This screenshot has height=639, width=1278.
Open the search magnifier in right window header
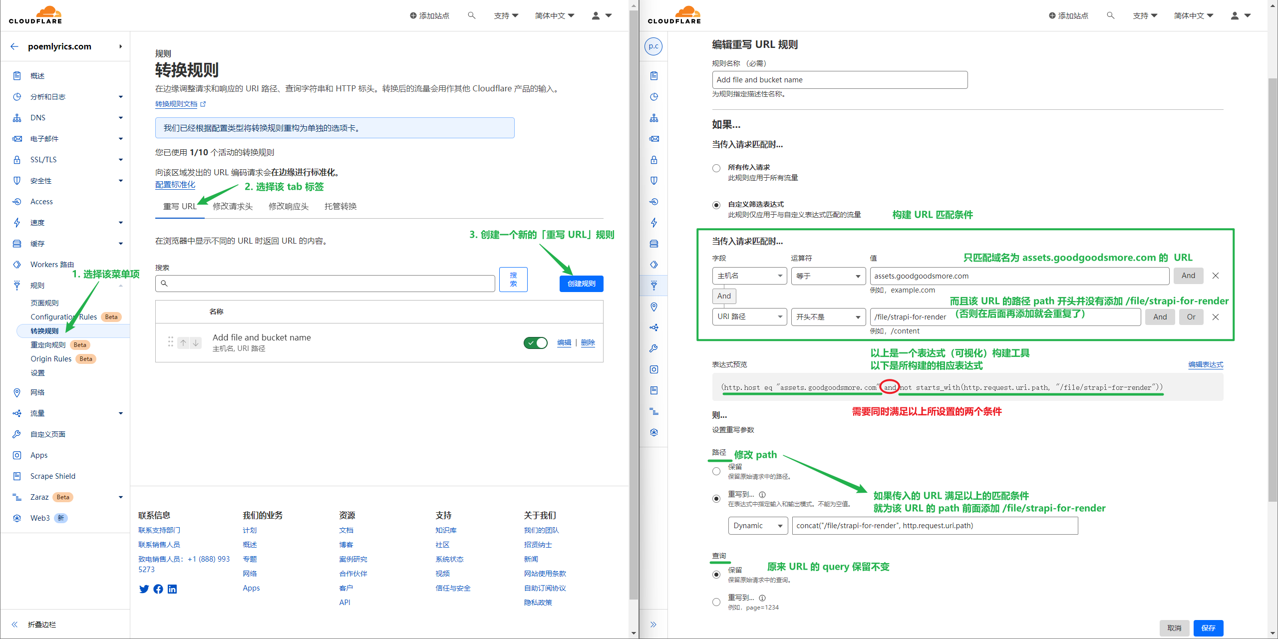pos(1110,15)
